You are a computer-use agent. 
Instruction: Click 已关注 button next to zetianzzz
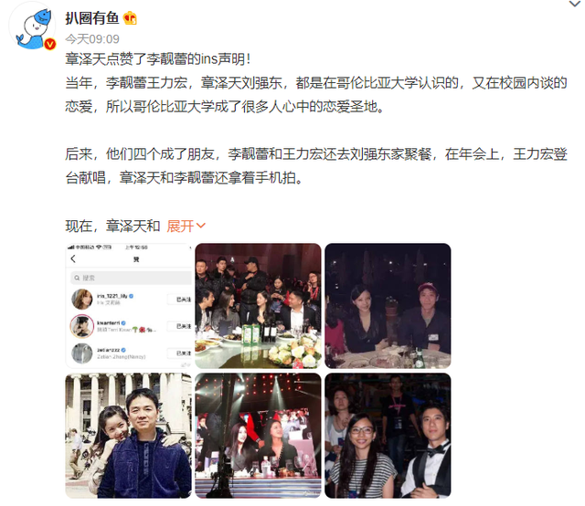coord(179,353)
